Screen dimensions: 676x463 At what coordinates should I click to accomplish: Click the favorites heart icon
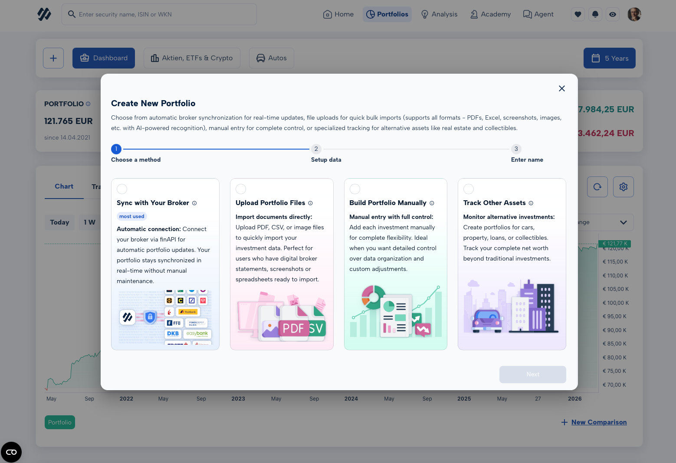tap(578, 14)
